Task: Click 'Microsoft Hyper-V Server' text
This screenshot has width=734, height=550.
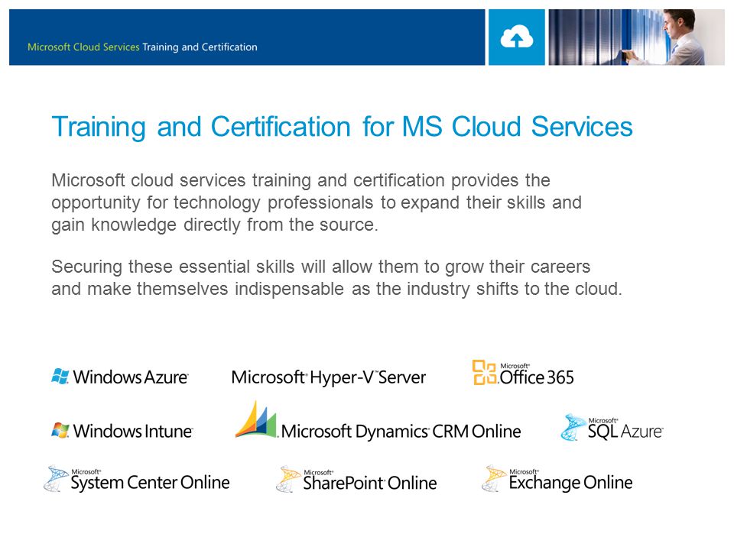Action: [x=328, y=377]
